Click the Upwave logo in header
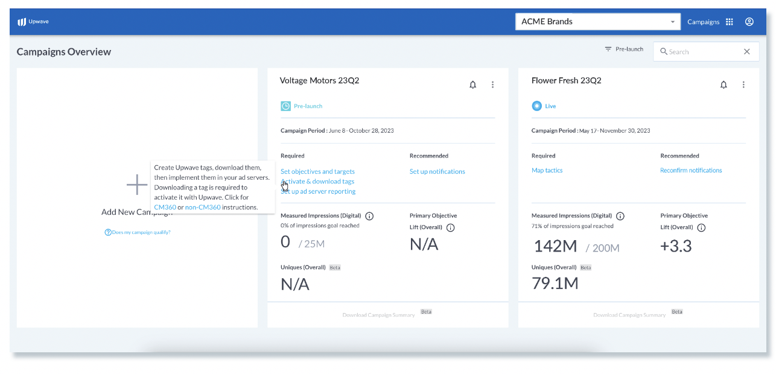776x374 pixels. pos(33,22)
